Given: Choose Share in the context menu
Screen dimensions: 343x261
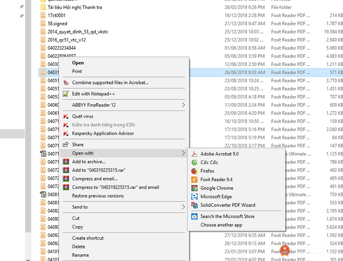Looking at the screenshot, I should 124,144.
